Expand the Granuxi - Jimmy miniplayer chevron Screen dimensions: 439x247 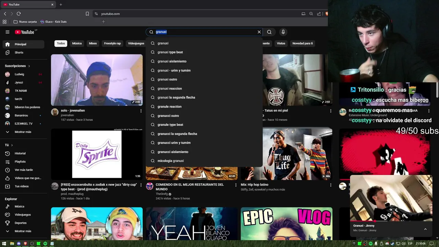(x=425, y=229)
